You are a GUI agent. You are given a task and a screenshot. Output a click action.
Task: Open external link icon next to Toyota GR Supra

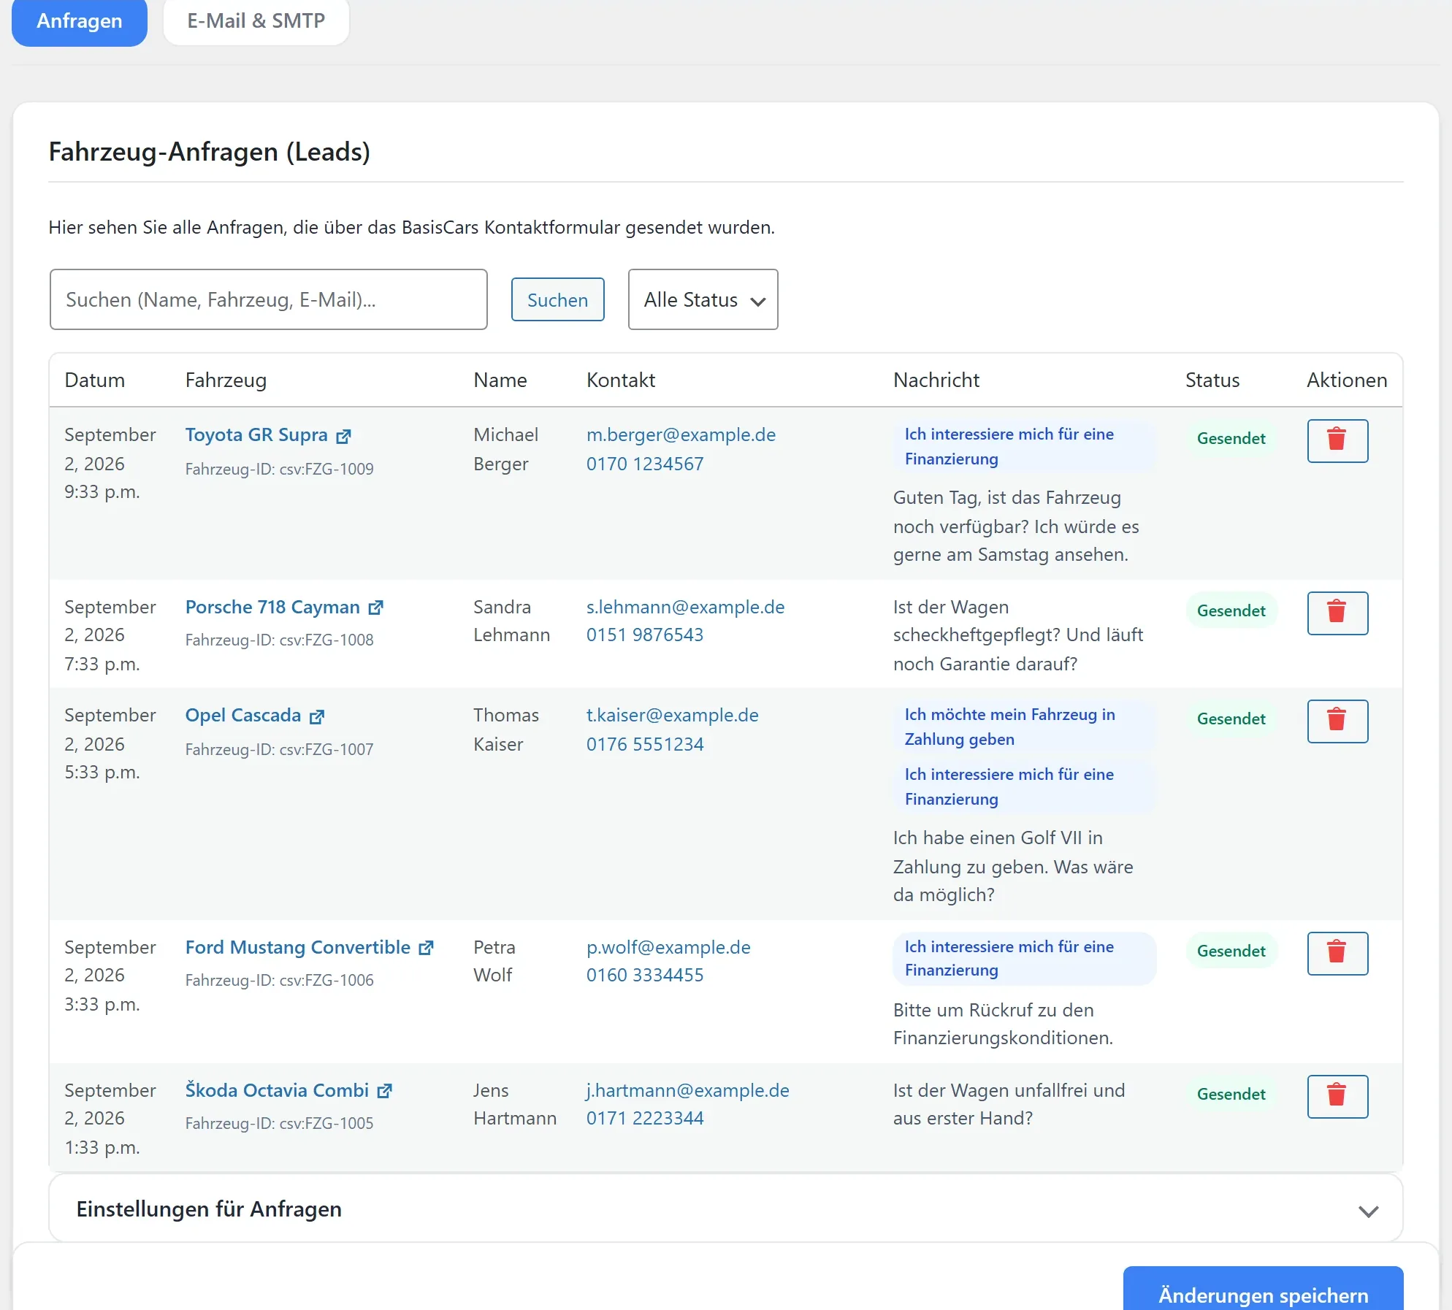click(343, 436)
